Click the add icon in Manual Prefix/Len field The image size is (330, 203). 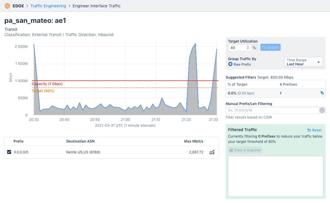tap(322, 110)
